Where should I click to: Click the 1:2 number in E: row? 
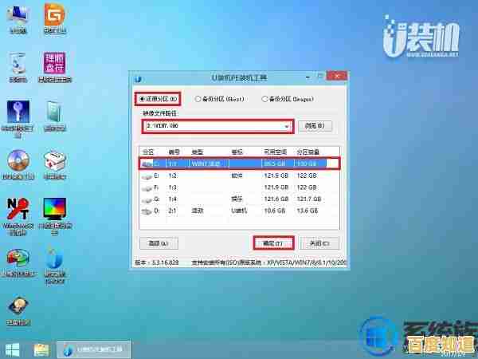point(173,176)
